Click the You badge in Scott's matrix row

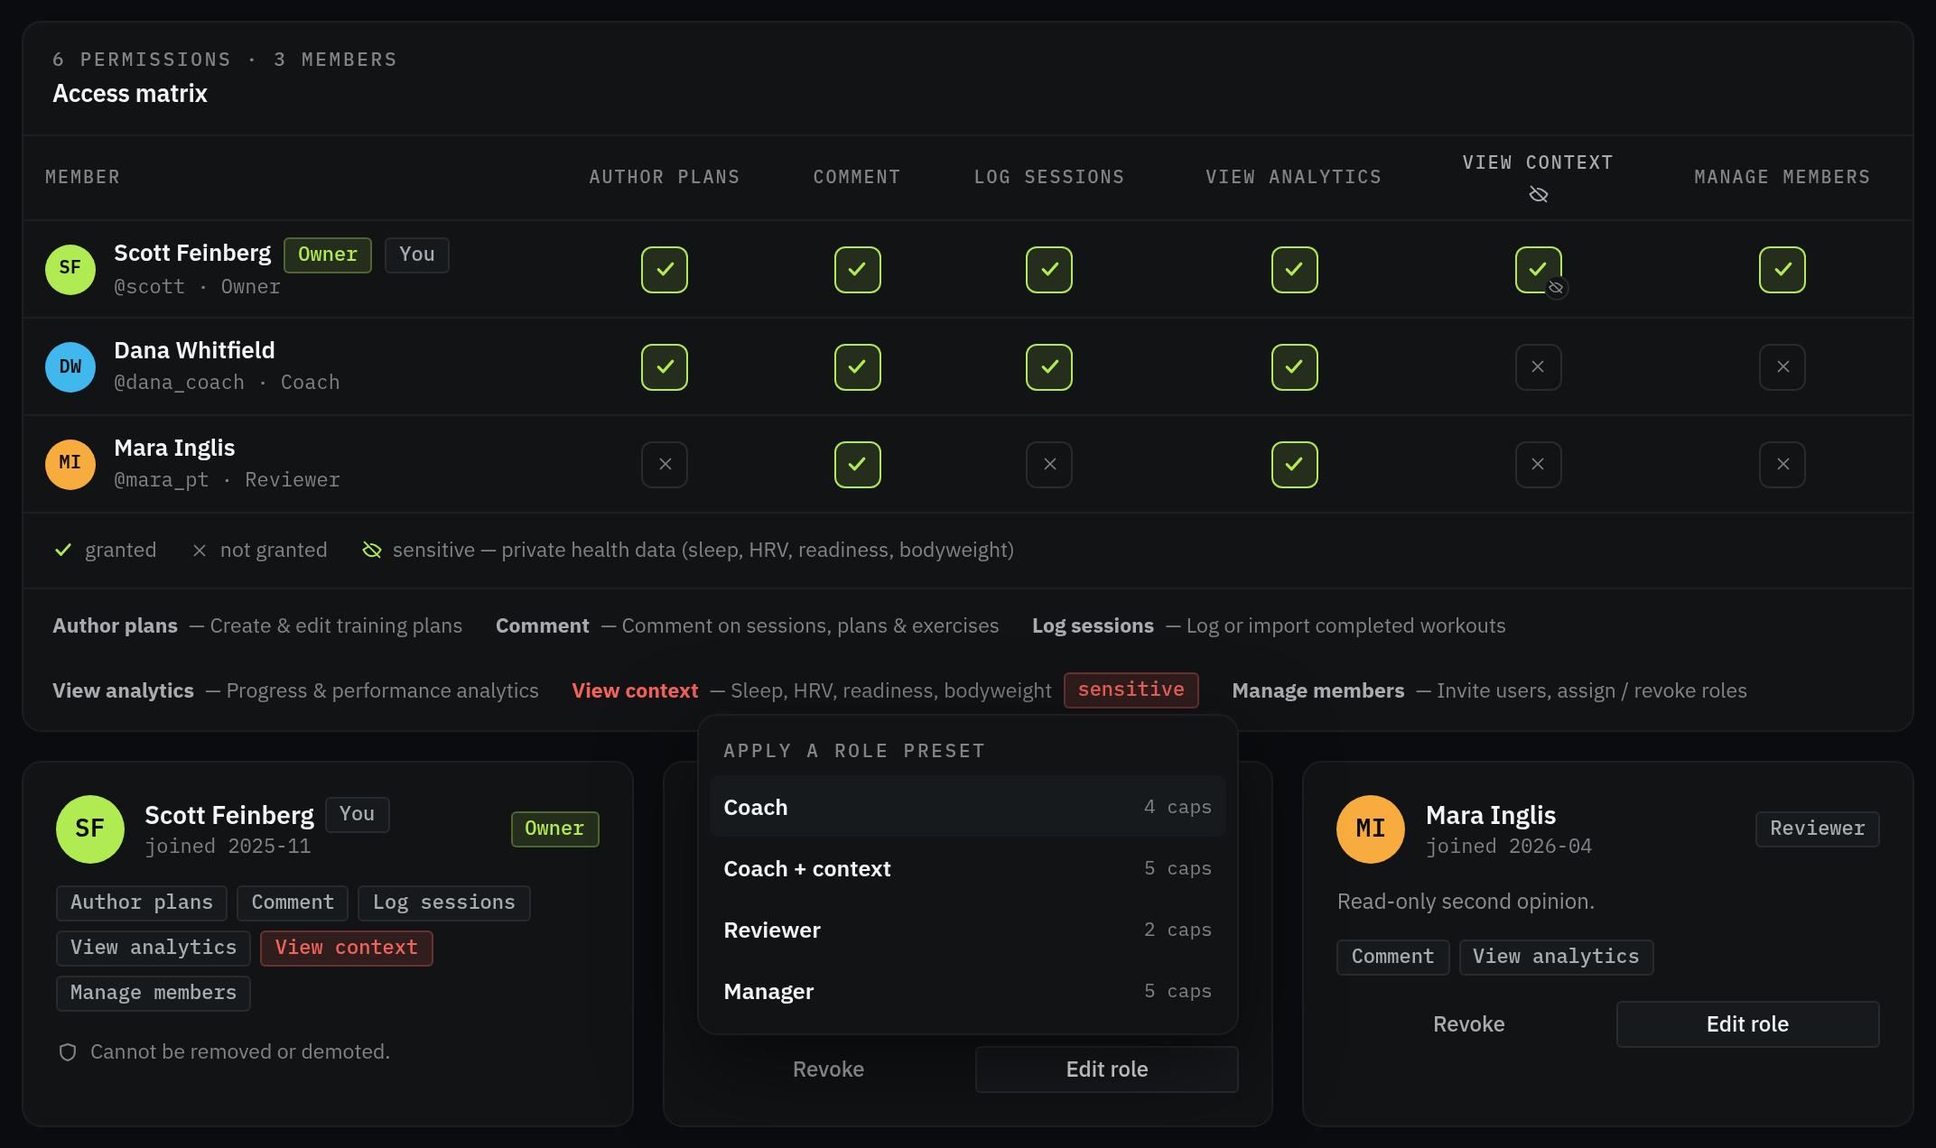click(416, 255)
